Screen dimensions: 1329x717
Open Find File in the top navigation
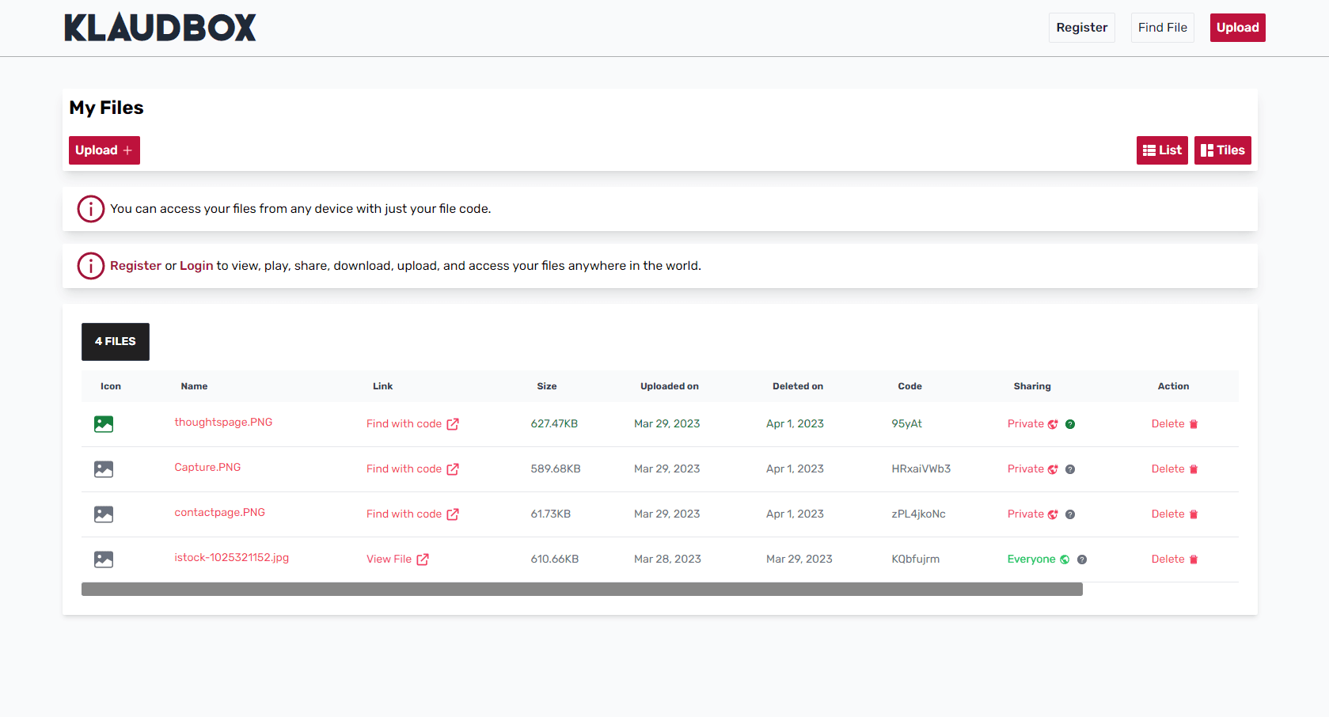1162,28
